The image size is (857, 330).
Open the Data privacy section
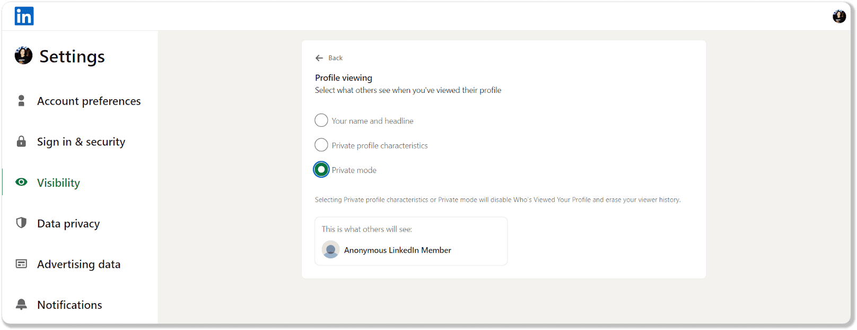click(68, 223)
